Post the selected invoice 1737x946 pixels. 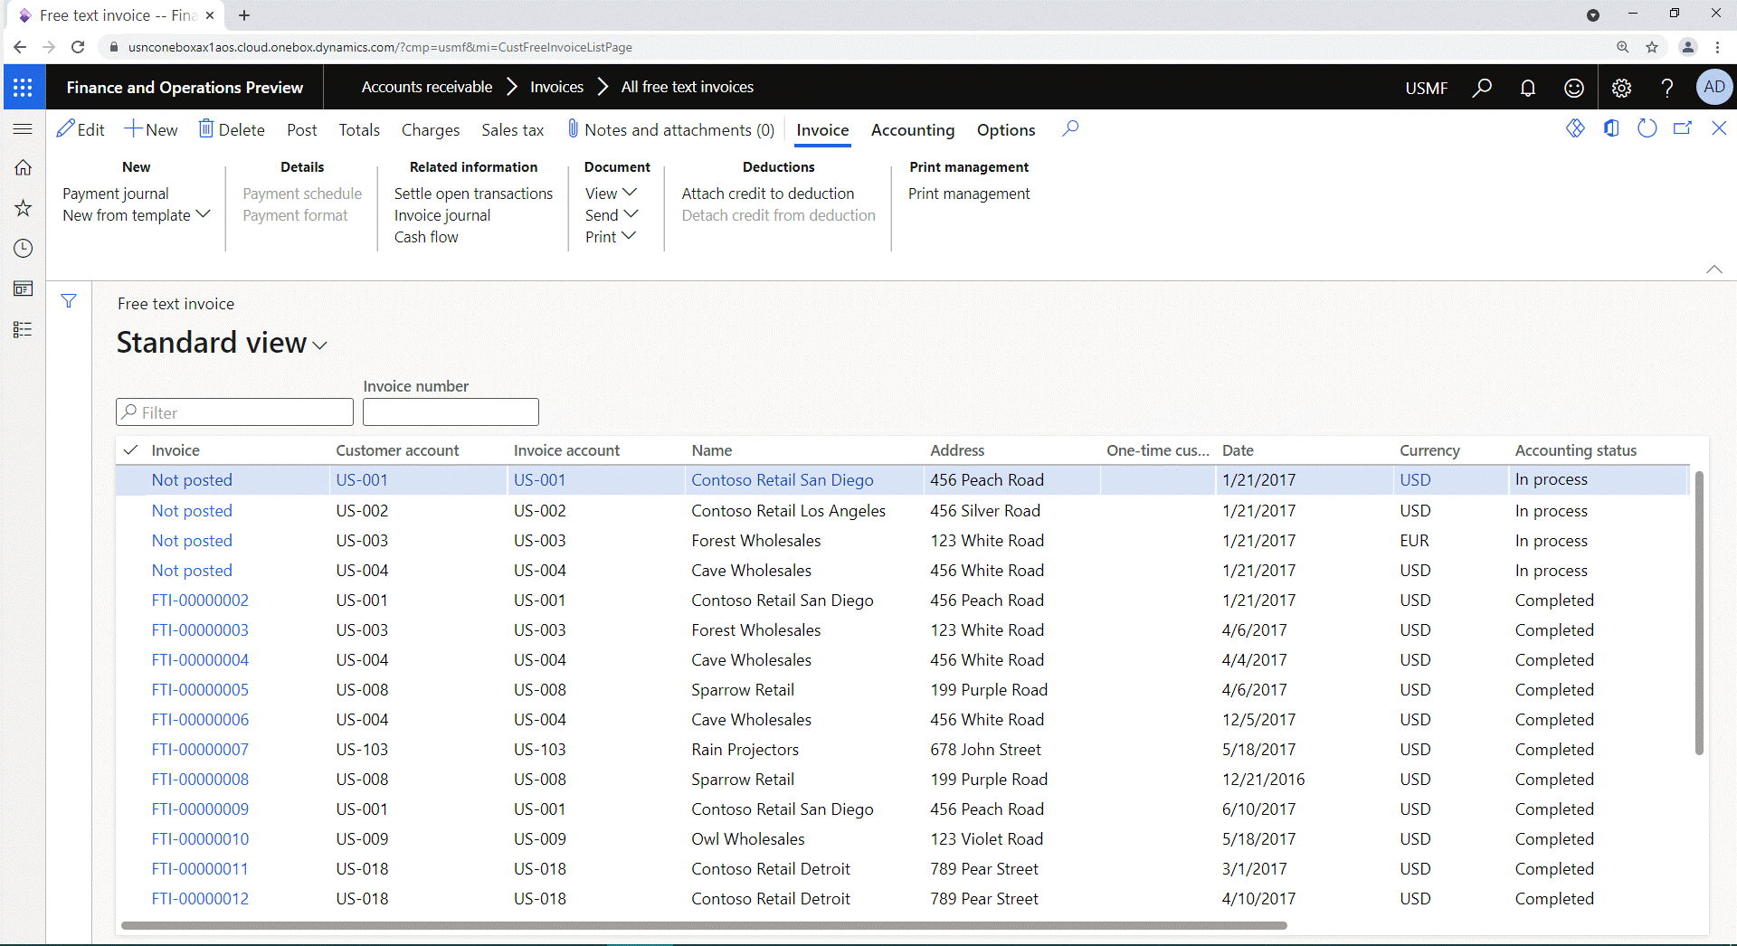(x=301, y=129)
